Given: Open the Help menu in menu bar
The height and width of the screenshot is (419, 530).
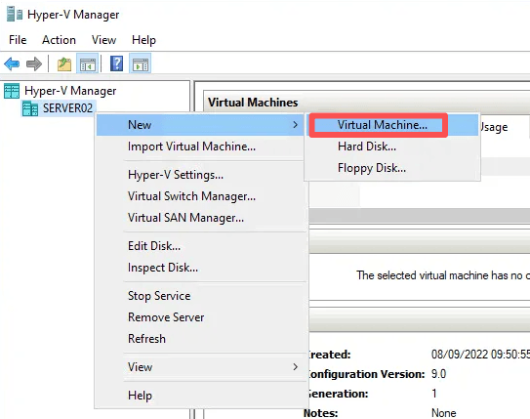Looking at the screenshot, I should tap(143, 40).
